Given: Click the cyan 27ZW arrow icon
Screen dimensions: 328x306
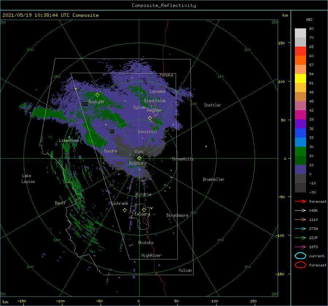Looking at the screenshot, I should tap(300, 229).
